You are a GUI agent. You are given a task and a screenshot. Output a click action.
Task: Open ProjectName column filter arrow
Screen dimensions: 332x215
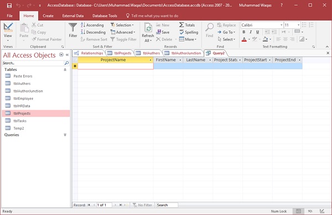pos(151,60)
